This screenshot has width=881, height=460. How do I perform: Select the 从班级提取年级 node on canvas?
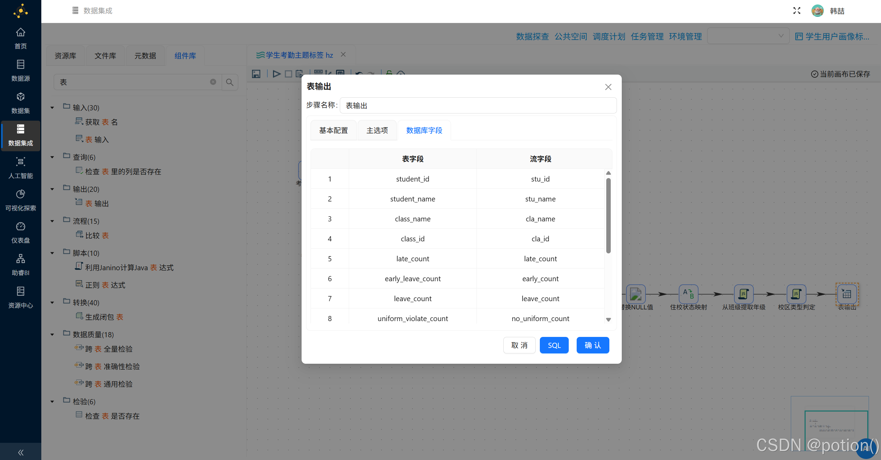click(744, 294)
